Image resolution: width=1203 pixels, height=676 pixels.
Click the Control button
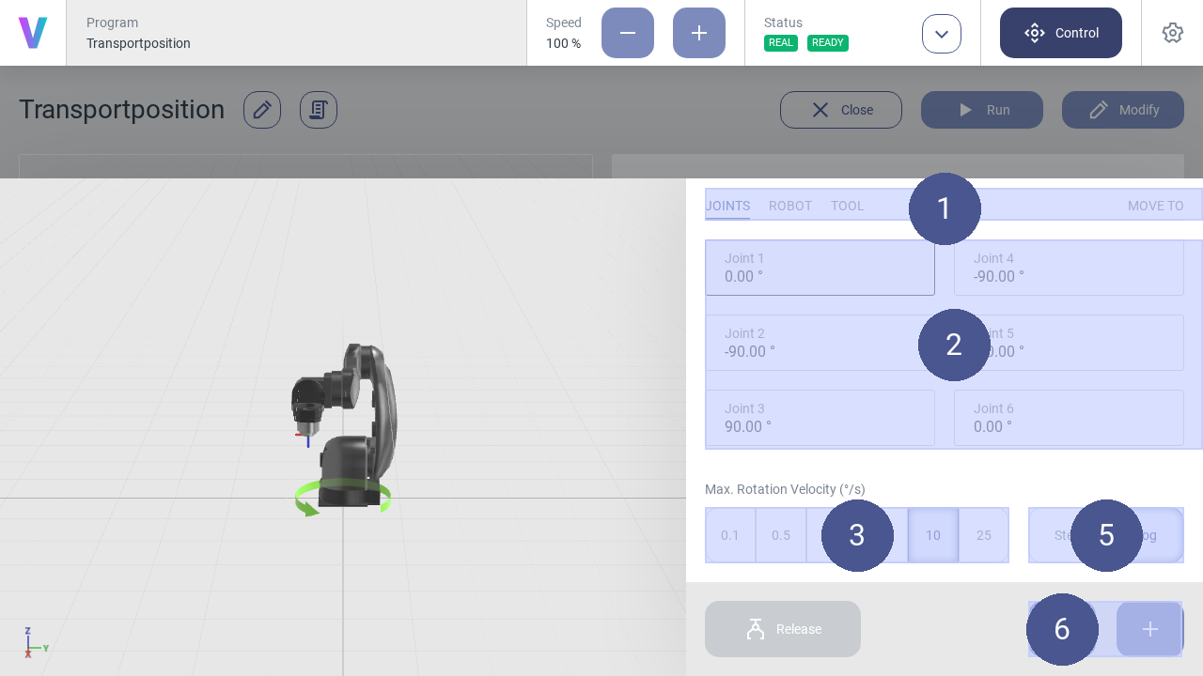1061,33
